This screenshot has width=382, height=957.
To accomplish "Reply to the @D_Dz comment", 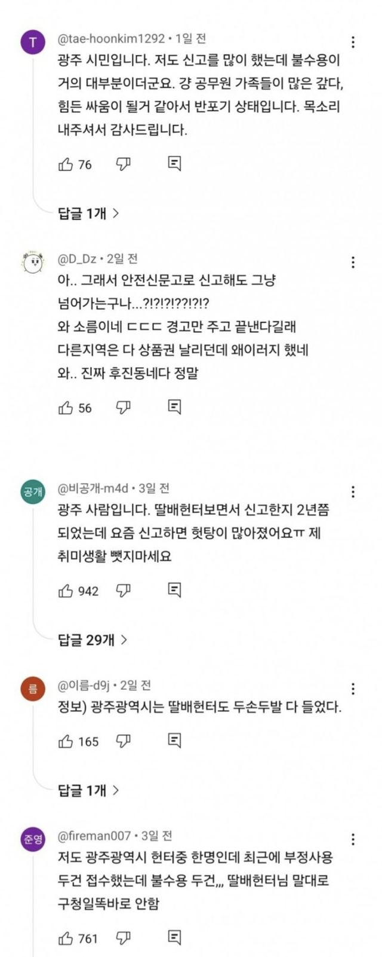I will (174, 408).
